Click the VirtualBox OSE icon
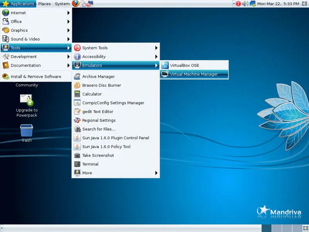 [x=165, y=65]
